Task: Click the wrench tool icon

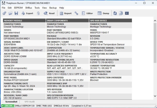Action: (76, 13)
